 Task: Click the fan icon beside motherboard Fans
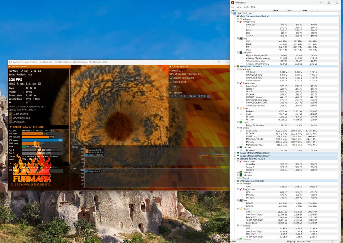(240, 39)
